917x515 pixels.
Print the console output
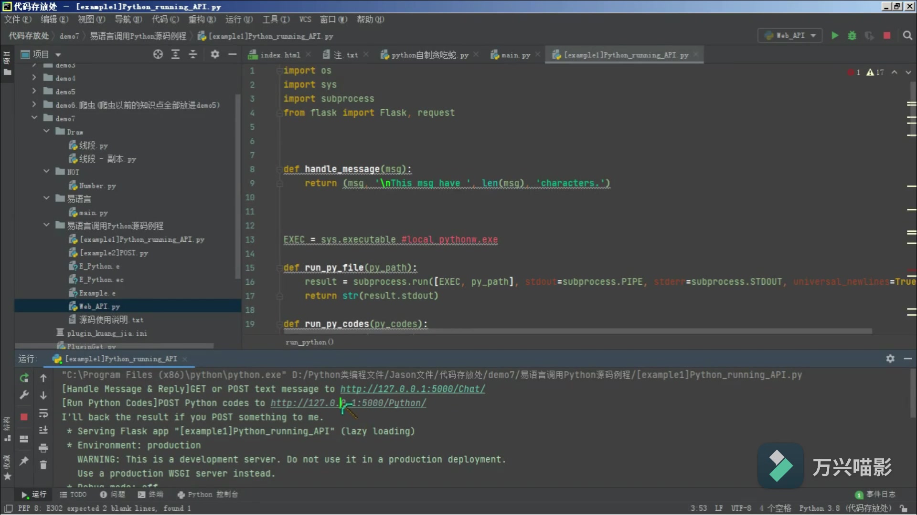(x=43, y=448)
